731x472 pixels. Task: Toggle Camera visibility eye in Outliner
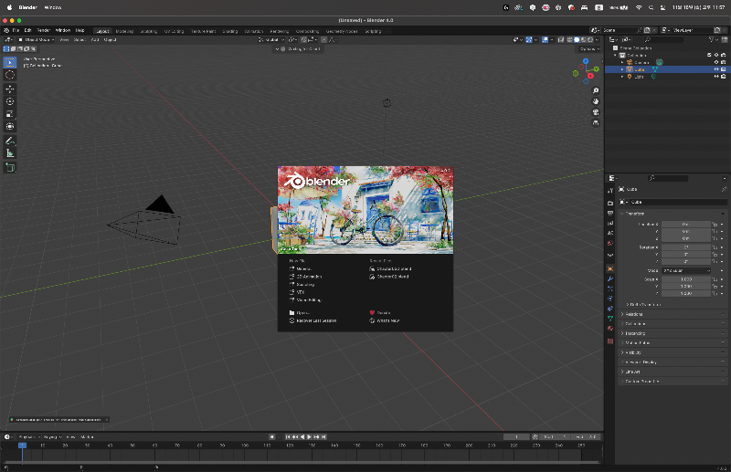tap(716, 62)
